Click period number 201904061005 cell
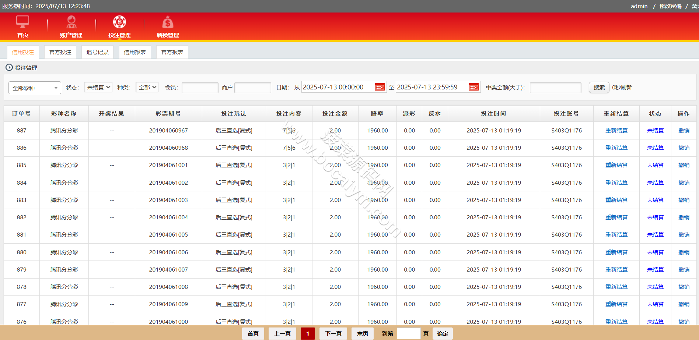Screen dimensions: 699x340 (x=168, y=235)
